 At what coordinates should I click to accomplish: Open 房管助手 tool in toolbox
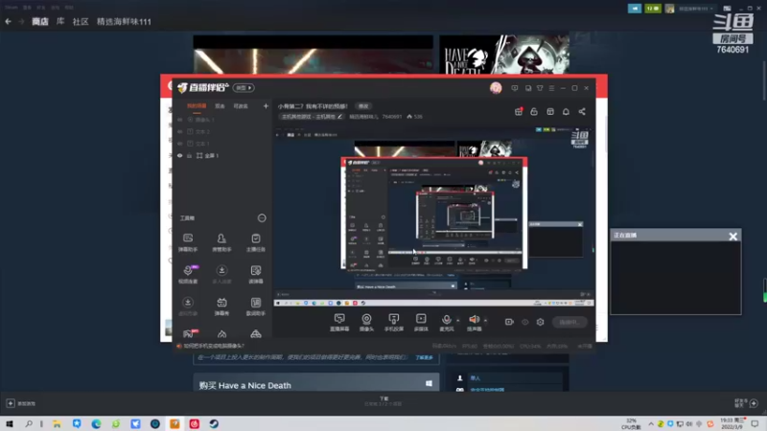221,242
